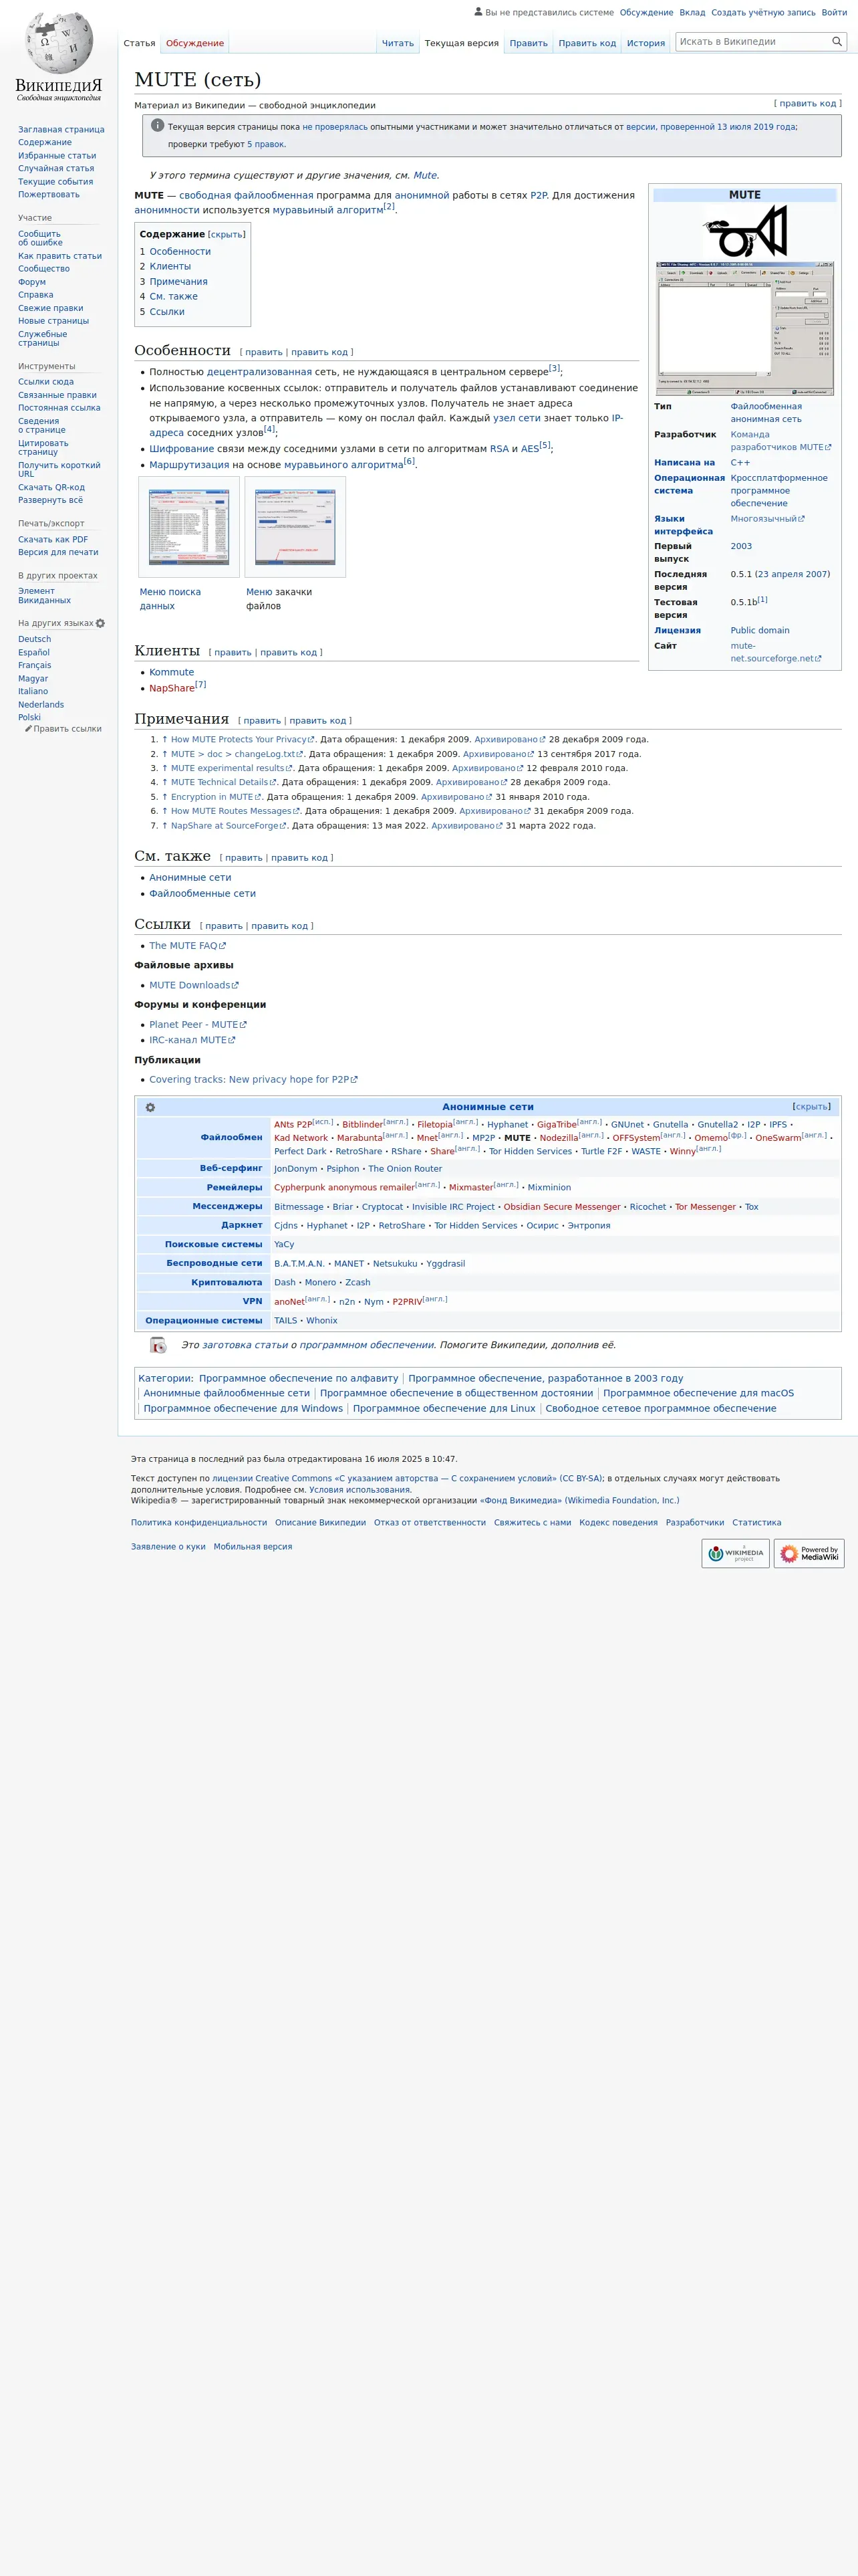This screenshot has width=858, height=2576.
Task: Open the Править tab
Action: pos(529,43)
